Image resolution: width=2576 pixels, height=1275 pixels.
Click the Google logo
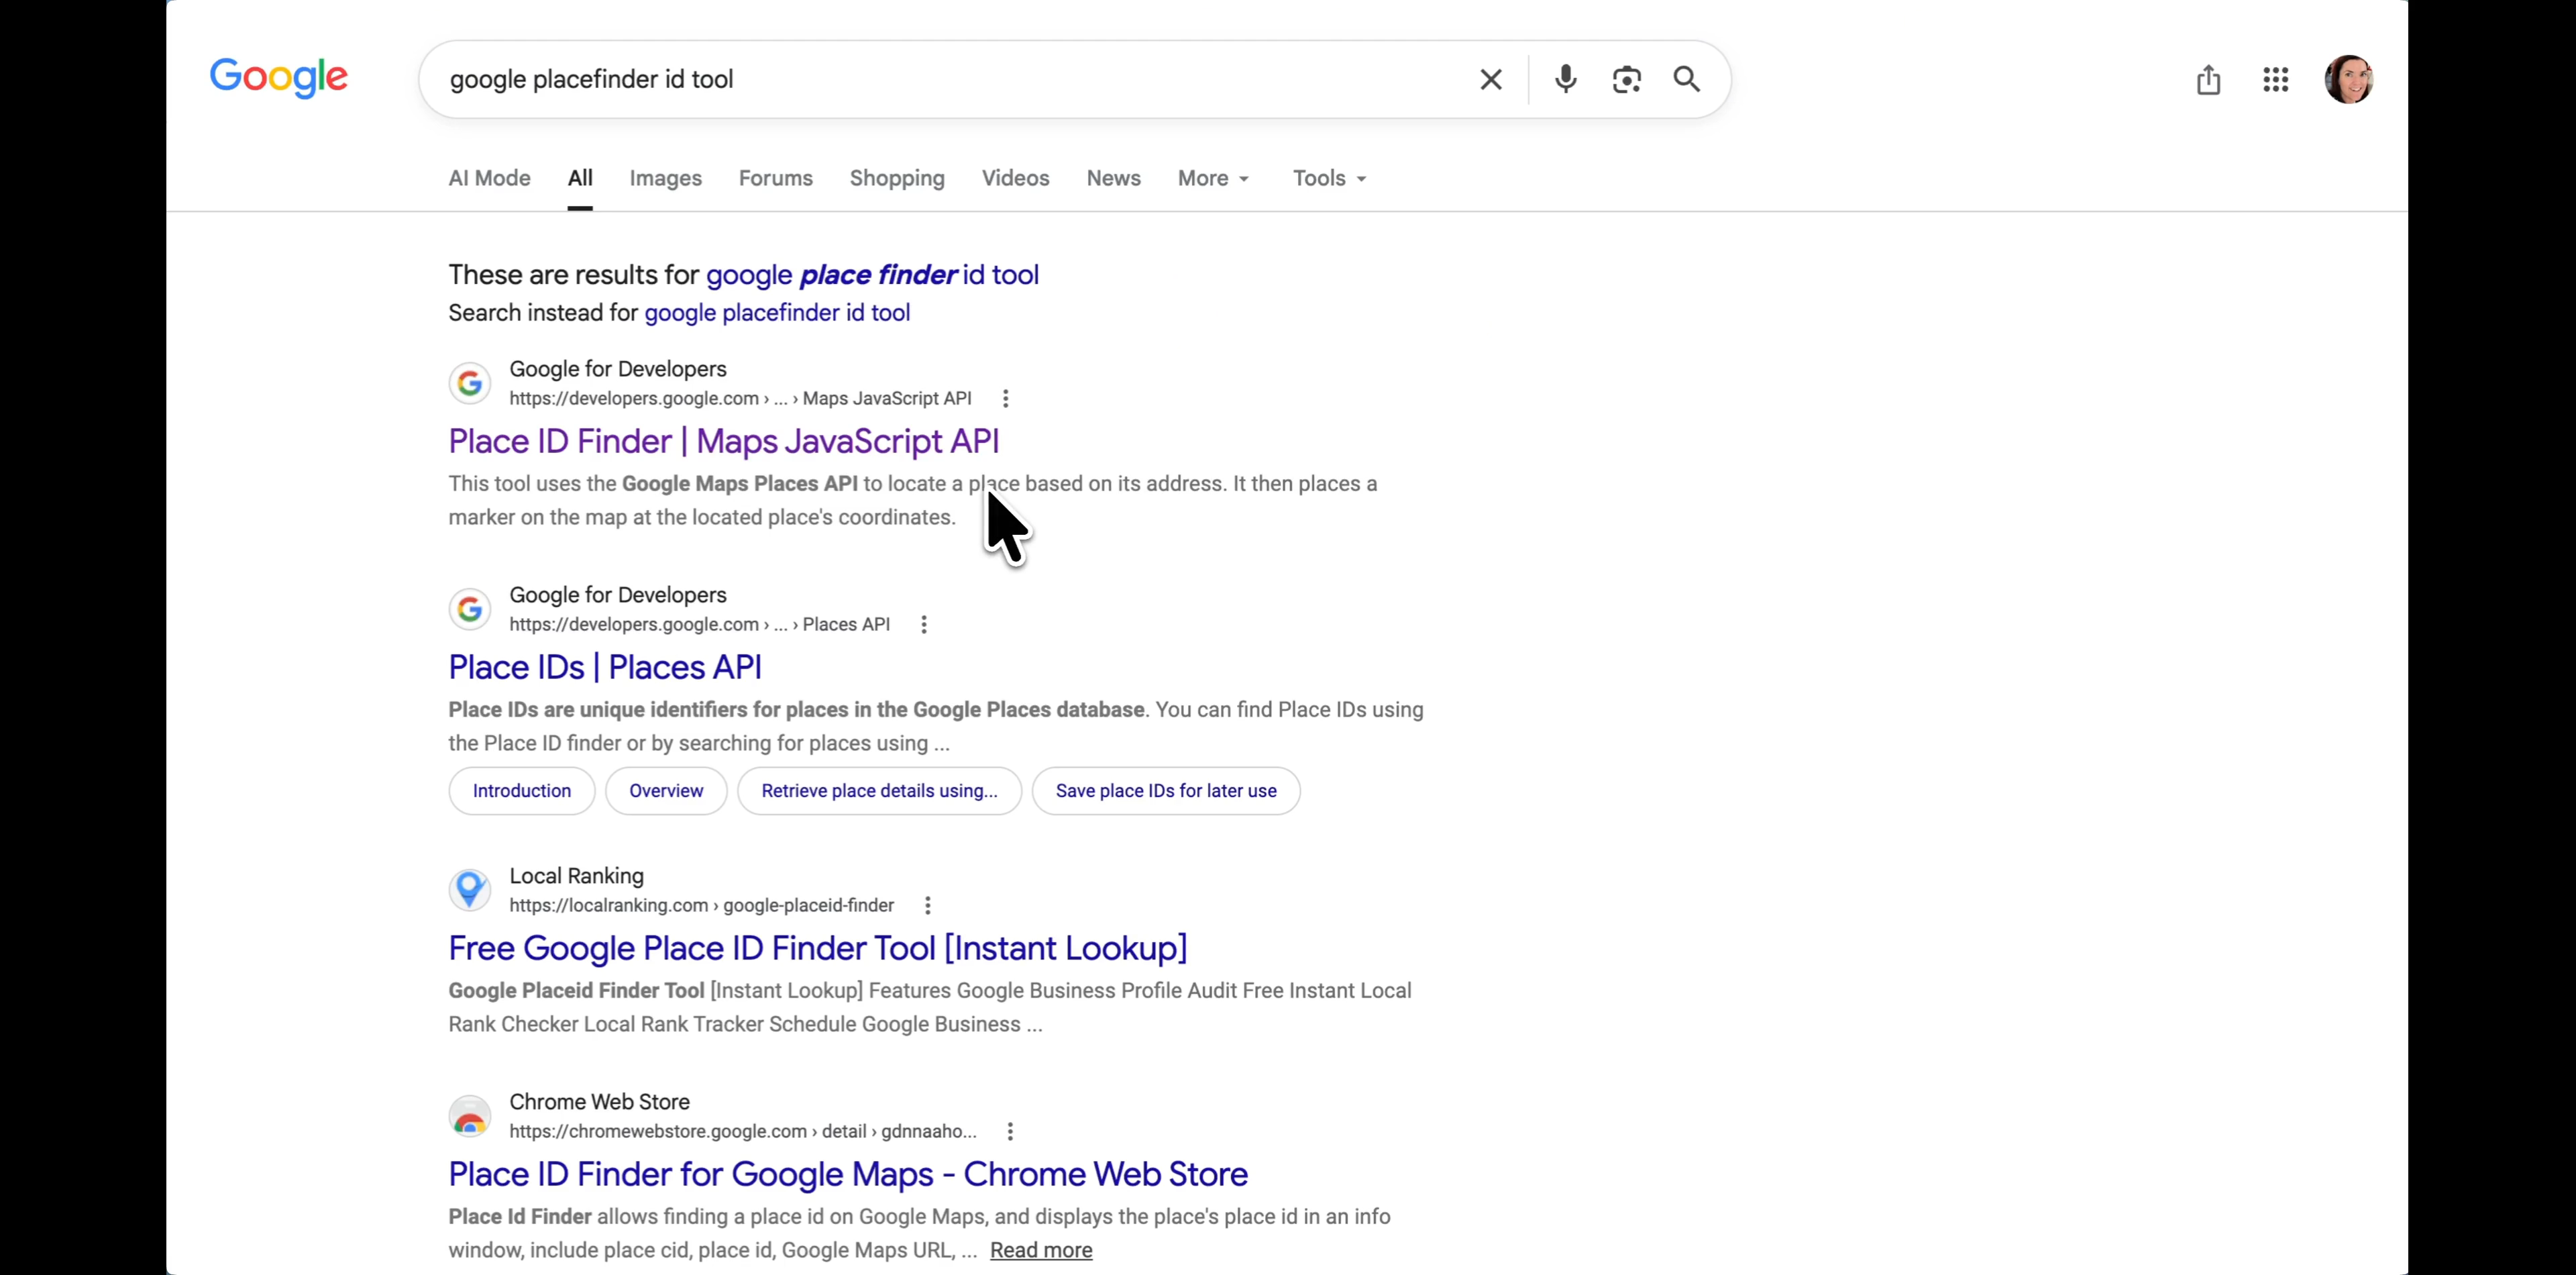279,77
